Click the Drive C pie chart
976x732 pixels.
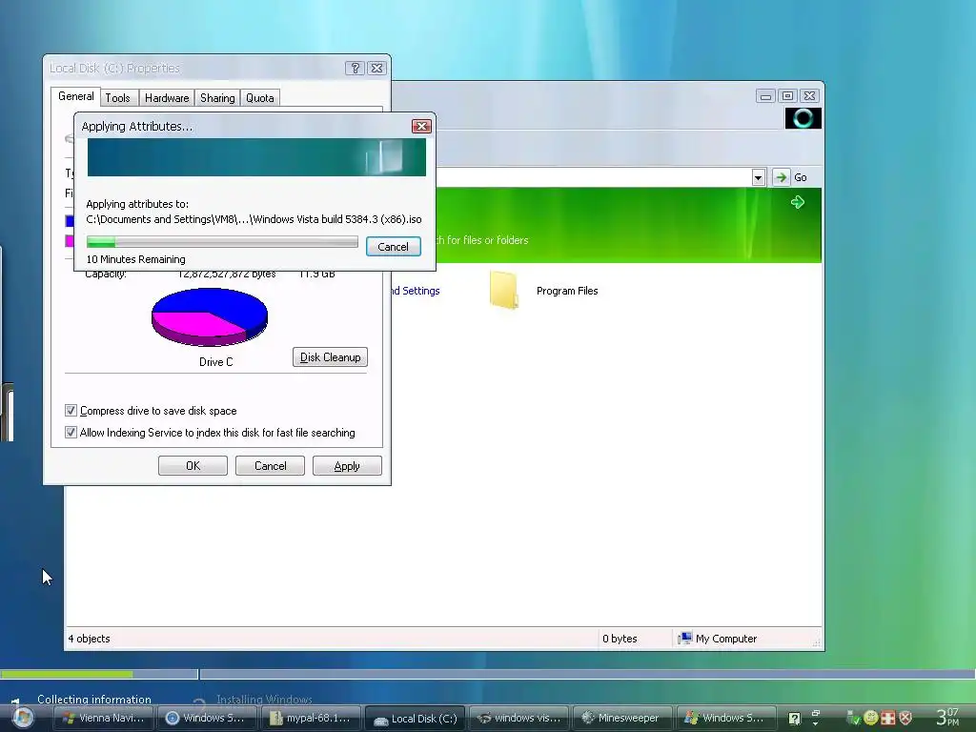point(210,316)
